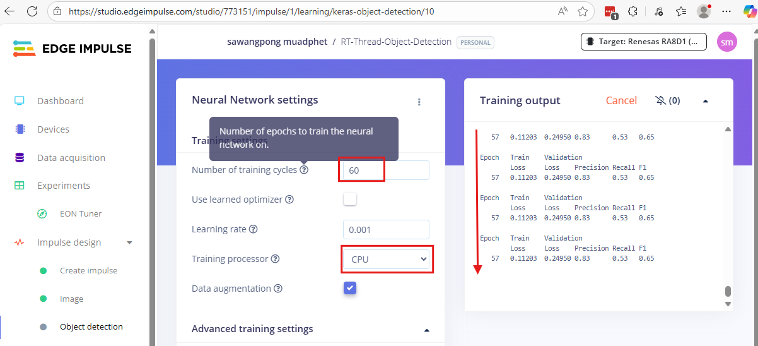Collapse the Training output panel
The height and width of the screenshot is (346, 758).
point(705,101)
